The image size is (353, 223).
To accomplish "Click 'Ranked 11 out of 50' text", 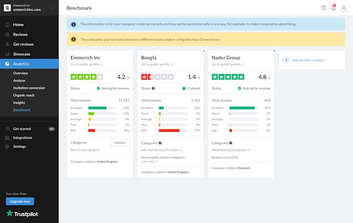I will 224,158.
